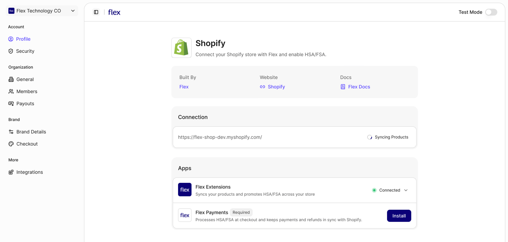Image resolution: width=508 pixels, height=242 pixels.
Task: Click the green Connected status dot
Action: coord(374,190)
